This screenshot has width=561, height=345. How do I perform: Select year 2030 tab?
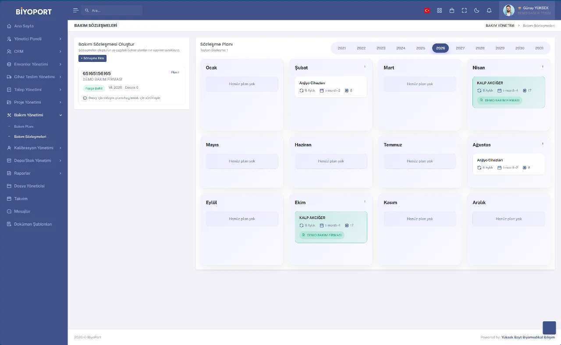[520, 48]
